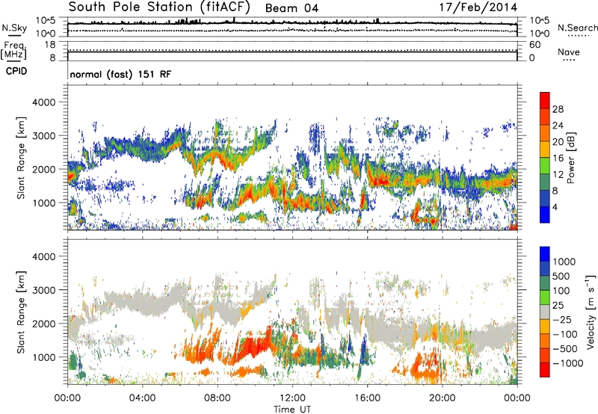Select the '1000' Velocity colorbar tick
Viewport: 598px width, 414px height.
tap(564, 262)
